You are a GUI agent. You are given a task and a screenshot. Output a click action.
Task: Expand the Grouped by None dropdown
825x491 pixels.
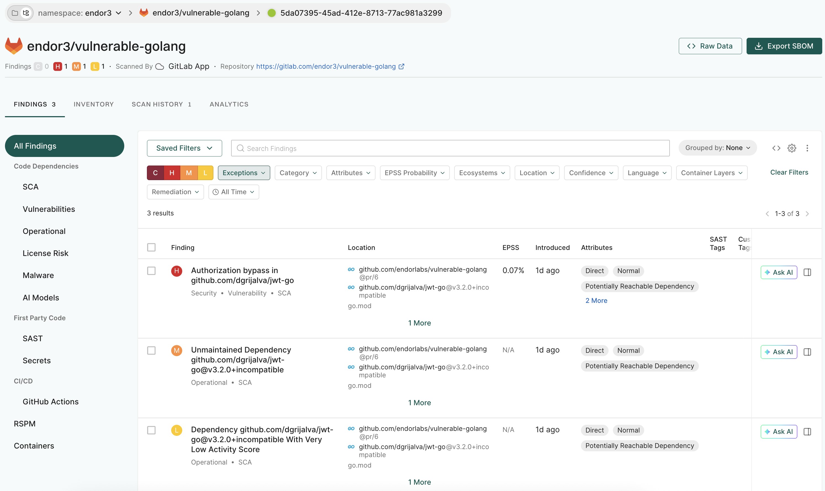[717, 148]
